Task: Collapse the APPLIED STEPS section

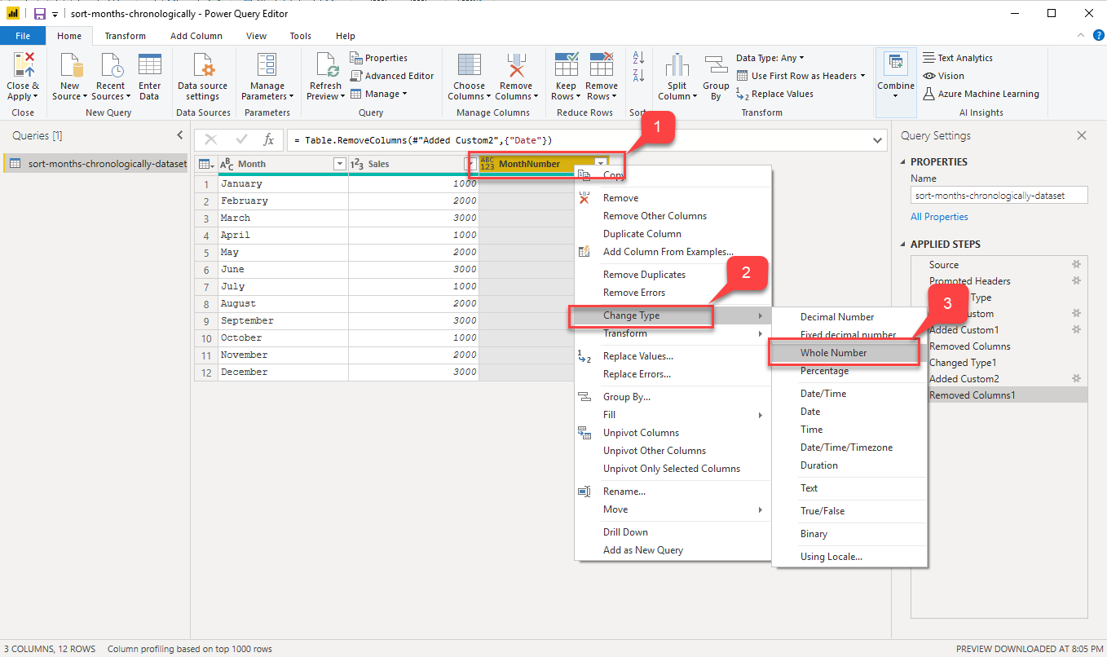Action: pos(903,245)
